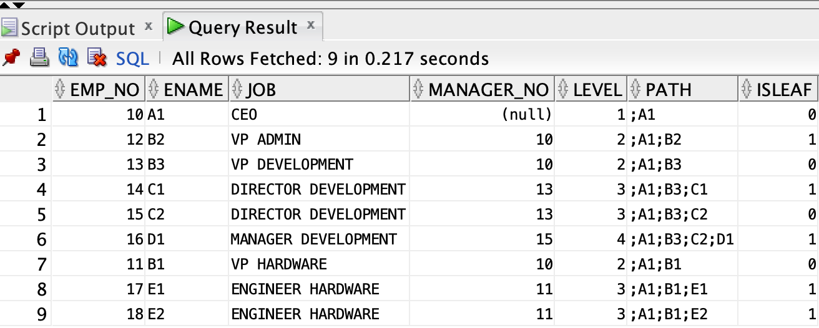Screen dimensions: 819x328
Task: Click the Delete selected row icon
Action: click(96, 59)
